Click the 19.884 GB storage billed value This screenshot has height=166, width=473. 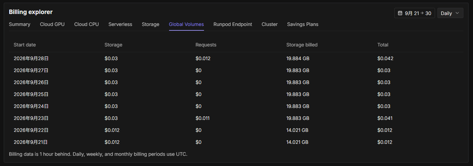click(x=298, y=58)
